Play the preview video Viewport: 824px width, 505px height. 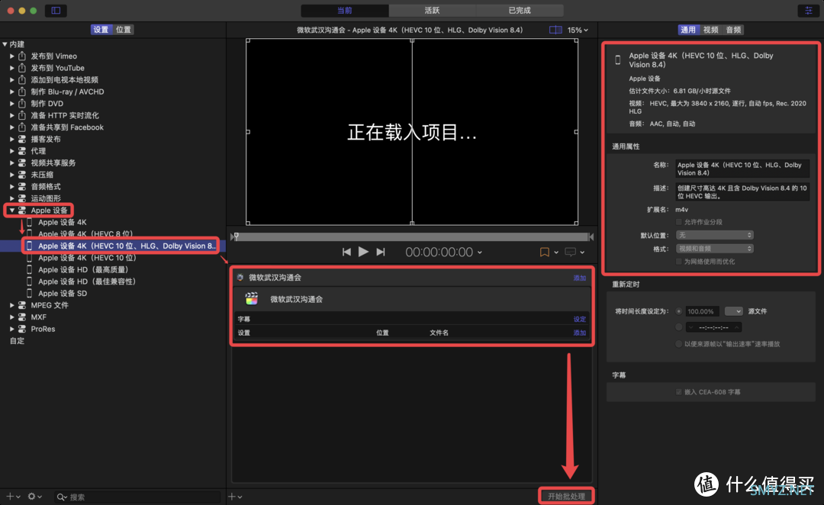(363, 252)
